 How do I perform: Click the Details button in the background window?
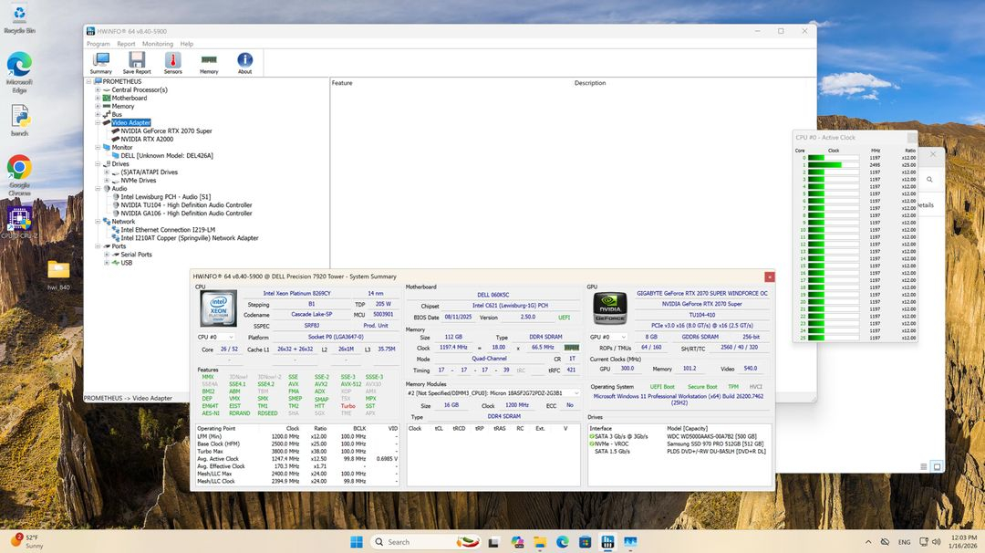[924, 204]
